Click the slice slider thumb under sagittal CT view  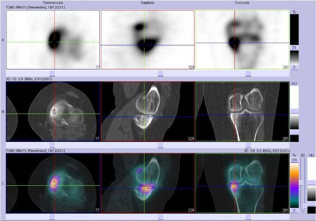pos(160,145)
